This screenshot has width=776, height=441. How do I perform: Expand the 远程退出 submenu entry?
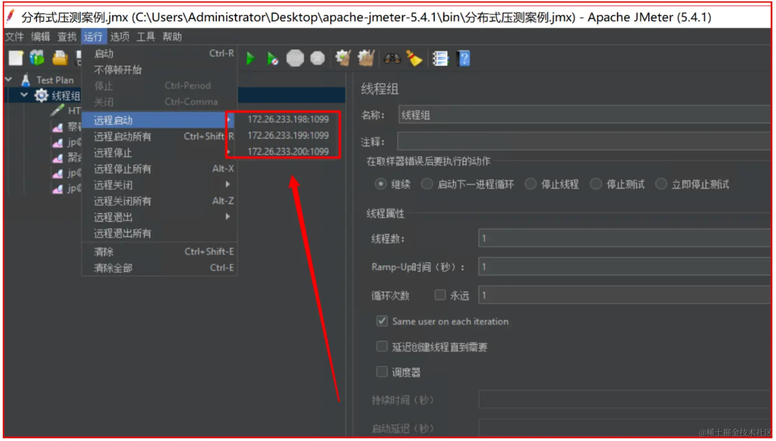click(x=160, y=217)
